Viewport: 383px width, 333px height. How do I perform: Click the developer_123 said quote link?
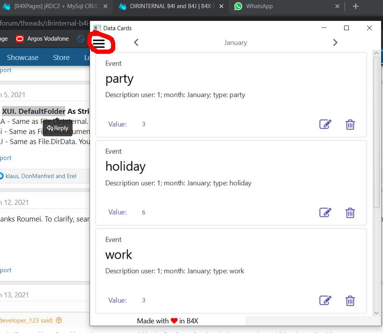[27, 320]
